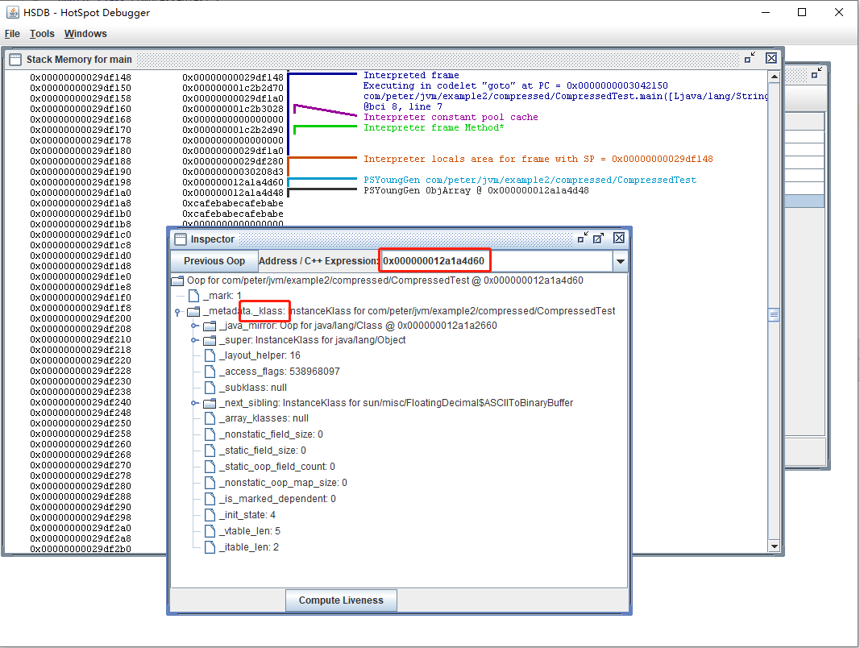The width and height of the screenshot is (860, 648).
Task: Click the Stack Memory panel title-bar icon
Action: coord(14,59)
